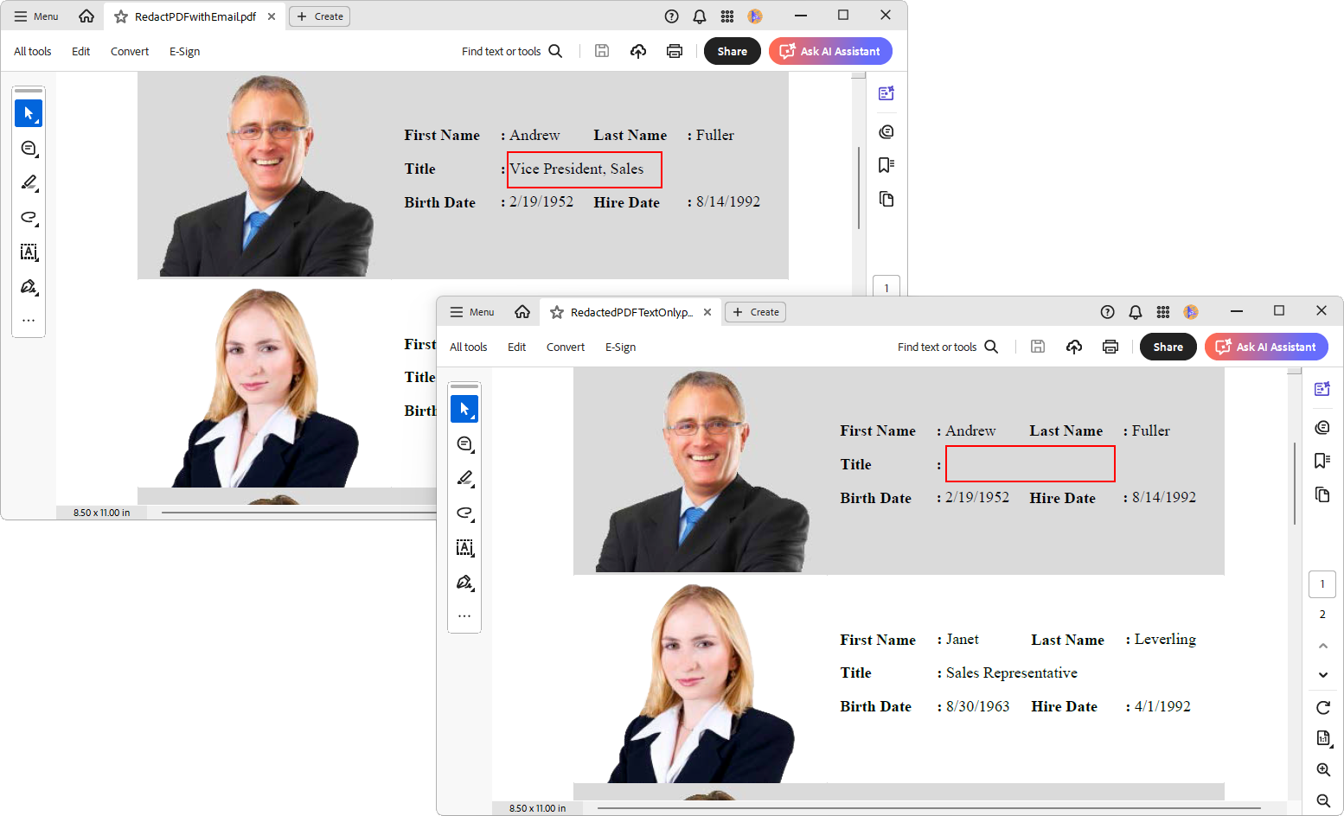Click Ask AI Assistant in the RedactPDFwithEmail window

click(830, 51)
